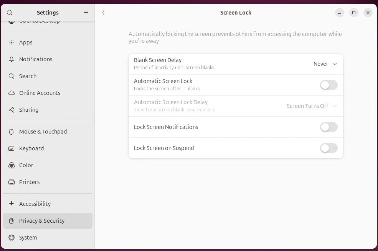The height and width of the screenshot is (251, 378).
Task: Select Privacy & Security sidebar item
Action: click(x=42, y=221)
